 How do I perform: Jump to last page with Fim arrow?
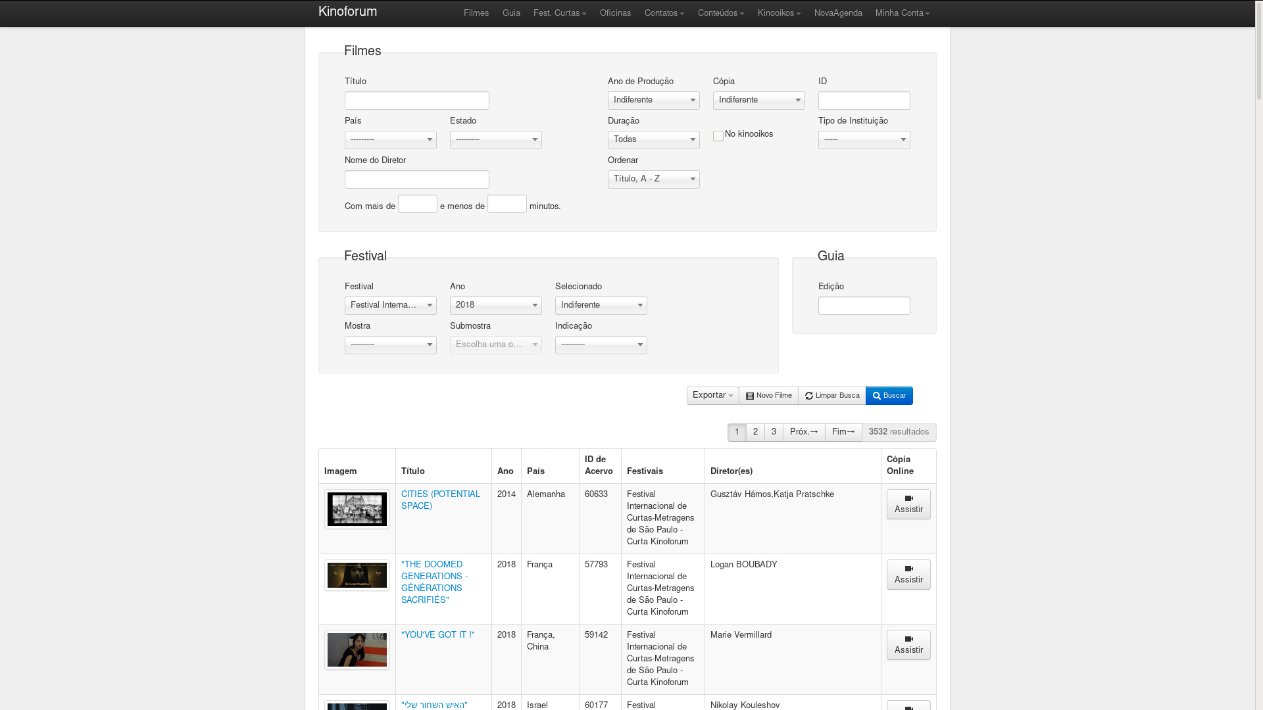pos(843,433)
